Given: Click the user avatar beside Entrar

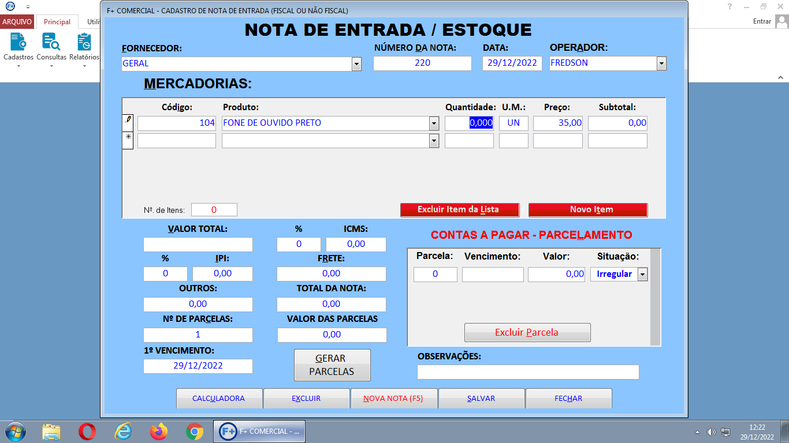Looking at the screenshot, I should tap(782, 21).
